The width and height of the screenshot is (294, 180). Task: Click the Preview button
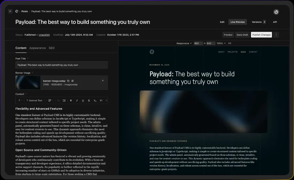pos(228,35)
